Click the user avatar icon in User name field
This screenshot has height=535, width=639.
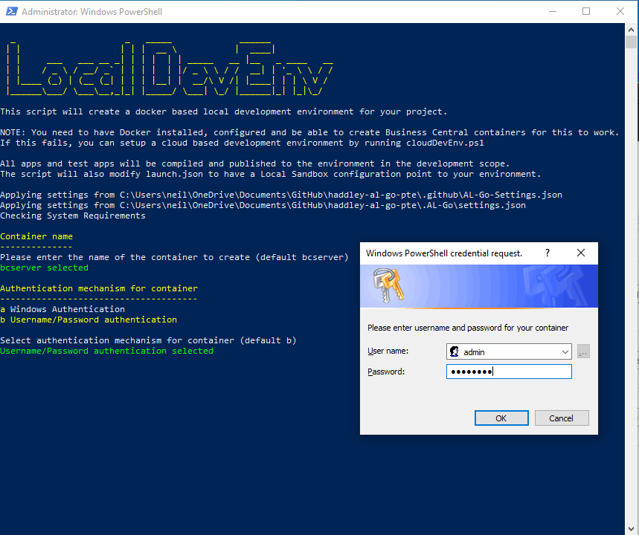[455, 351]
